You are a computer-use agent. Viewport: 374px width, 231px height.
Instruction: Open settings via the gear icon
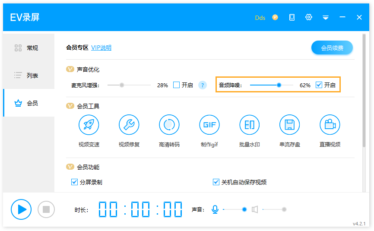pos(309,17)
